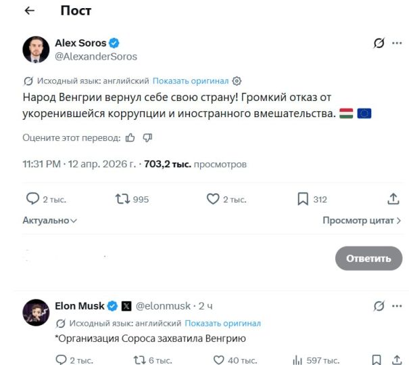
Task: Rate the translation with thumbs down
Action: pos(147,137)
